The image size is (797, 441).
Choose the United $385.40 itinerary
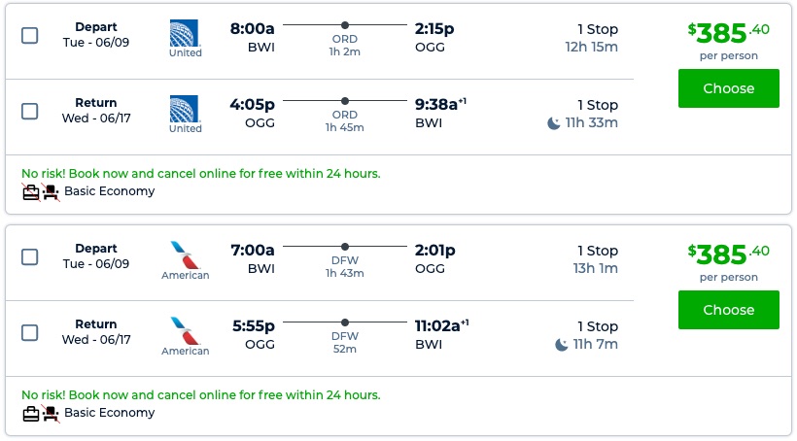pos(728,88)
